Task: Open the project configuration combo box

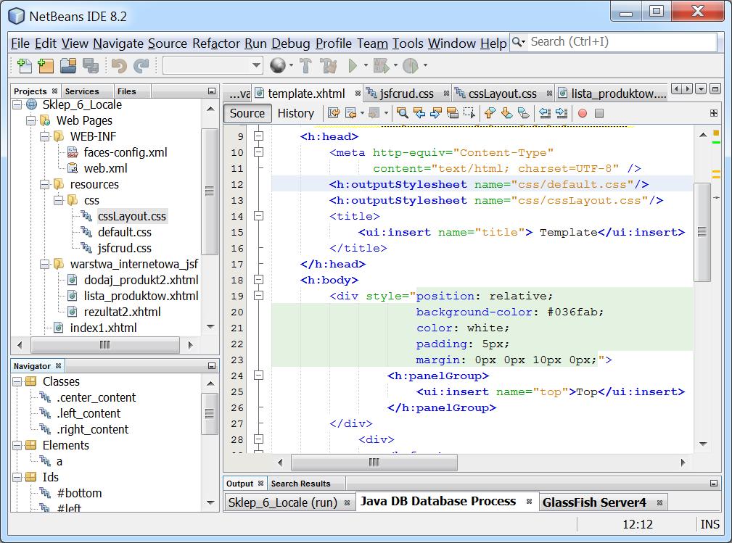Action: click(213, 65)
